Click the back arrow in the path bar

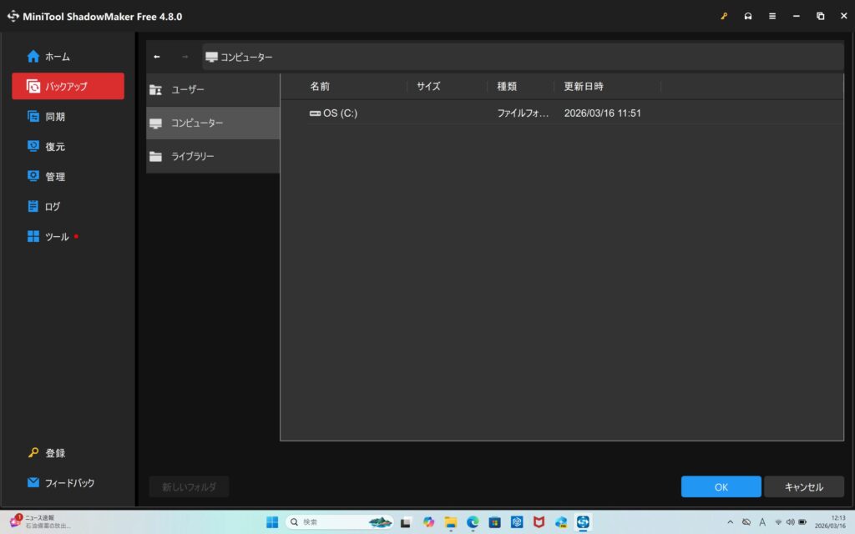tap(157, 57)
